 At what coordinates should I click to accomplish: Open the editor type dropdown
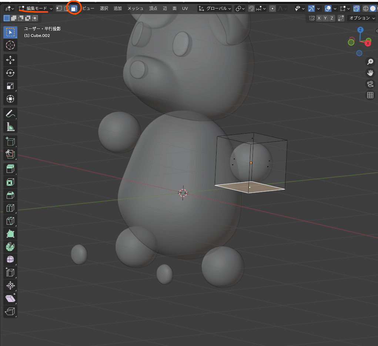tap(10, 9)
